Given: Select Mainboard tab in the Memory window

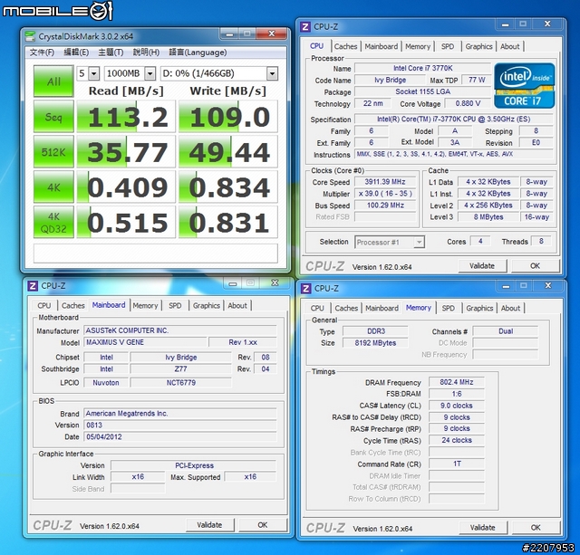Looking at the screenshot, I should (x=382, y=308).
